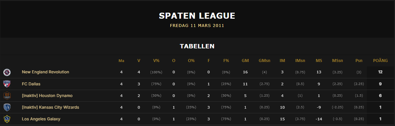This screenshot has width=395, height=126.
Task: Click the New England Revolution crest icon
Action: click(7, 72)
